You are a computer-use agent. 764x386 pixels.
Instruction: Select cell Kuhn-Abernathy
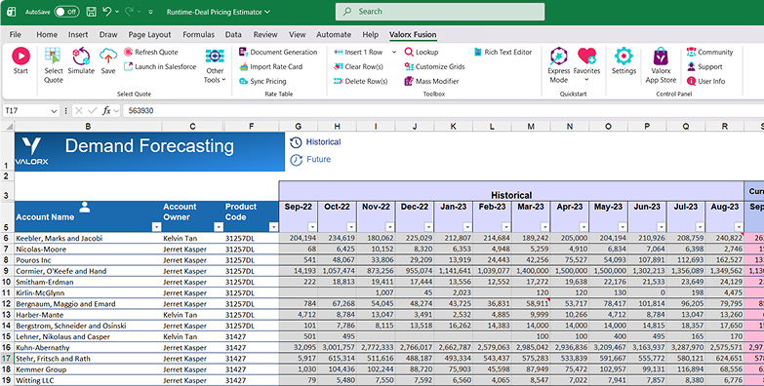88,348
